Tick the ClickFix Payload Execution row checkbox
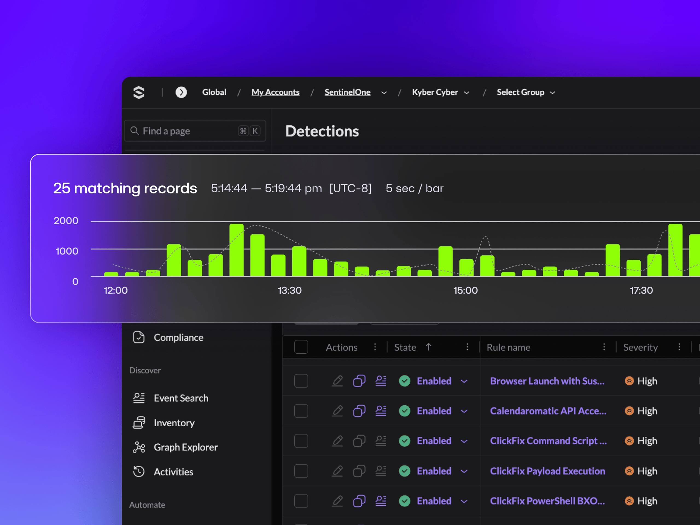The width and height of the screenshot is (700, 525). (x=301, y=471)
